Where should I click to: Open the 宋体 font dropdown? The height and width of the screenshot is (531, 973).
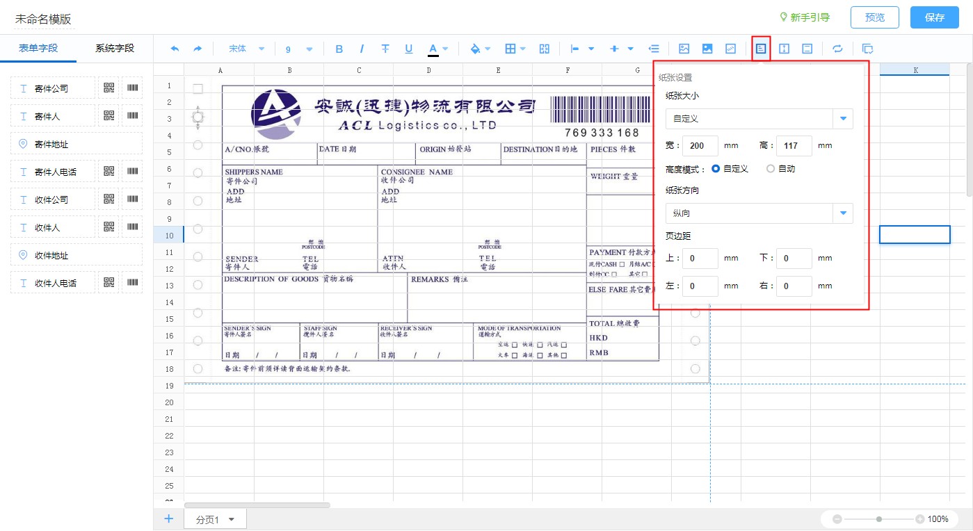point(247,49)
